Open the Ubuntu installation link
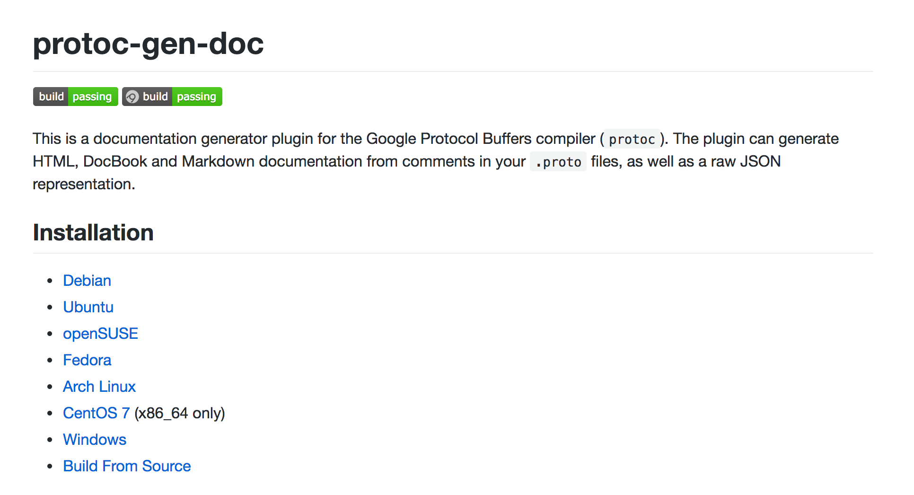 pos(88,307)
